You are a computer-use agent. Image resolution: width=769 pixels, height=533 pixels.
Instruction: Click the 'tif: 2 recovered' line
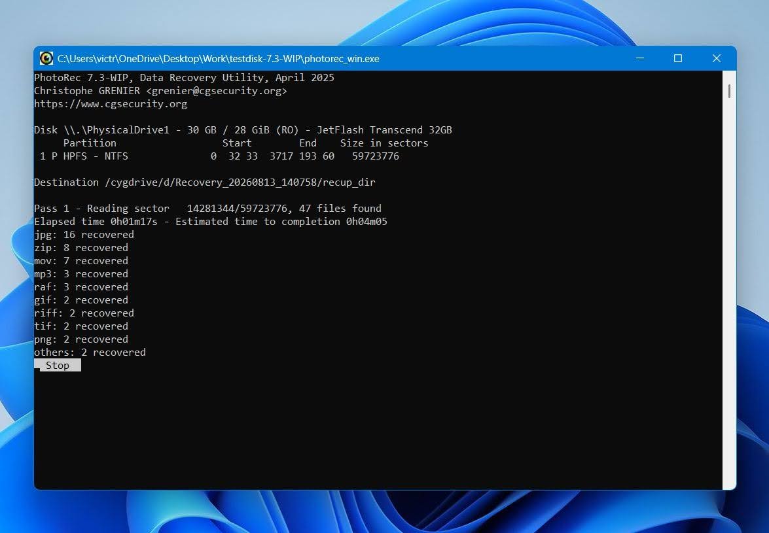(81, 326)
